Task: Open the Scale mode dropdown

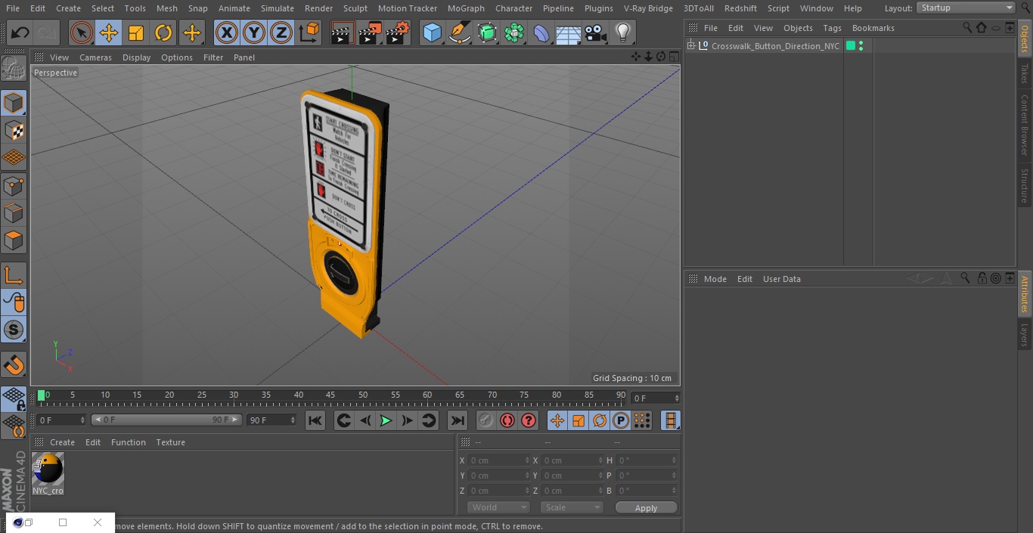Action: (x=572, y=507)
